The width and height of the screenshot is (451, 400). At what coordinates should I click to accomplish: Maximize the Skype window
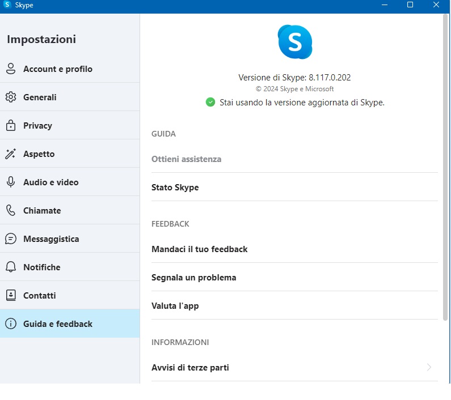pyautogui.click(x=410, y=5)
